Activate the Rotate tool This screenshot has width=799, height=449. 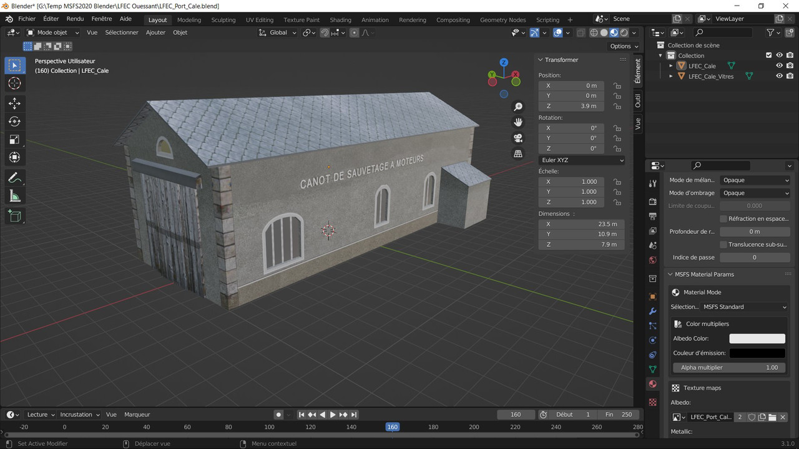pos(15,122)
